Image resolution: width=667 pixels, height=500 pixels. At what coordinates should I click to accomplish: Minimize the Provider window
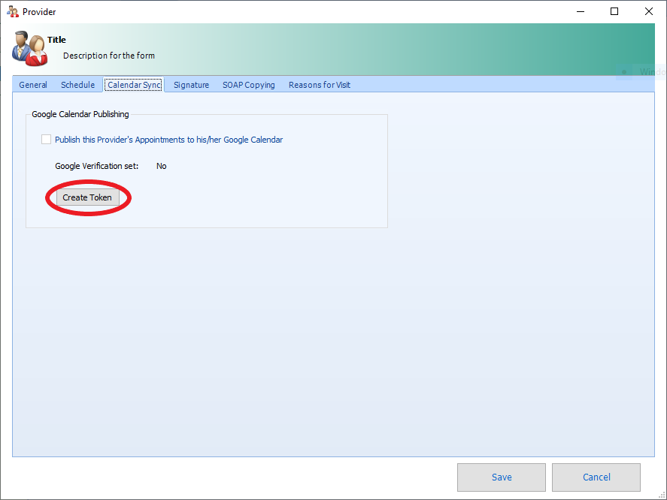click(580, 11)
